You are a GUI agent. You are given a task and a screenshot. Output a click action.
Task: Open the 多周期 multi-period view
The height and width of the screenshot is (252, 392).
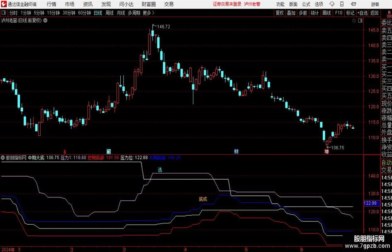pyautogui.click(x=134, y=13)
